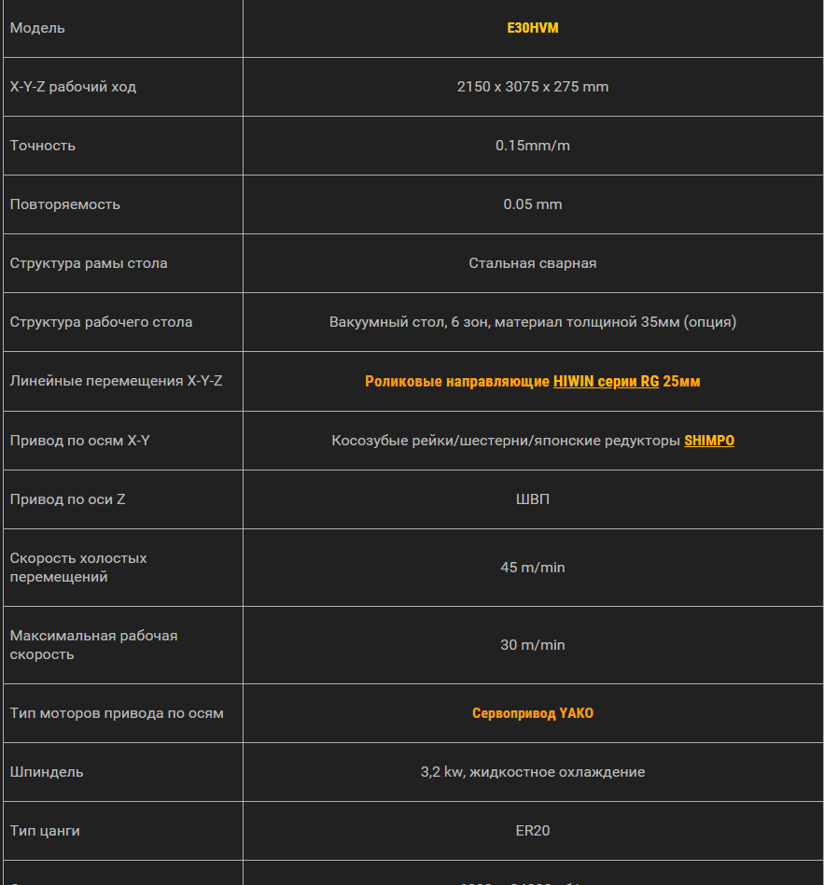Select the 2150 x 3075 x 275 mm value
824x885 pixels.
[533, 87]
